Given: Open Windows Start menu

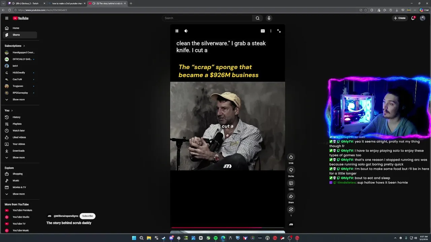Looking at the screenshot, I should click(x=134, y=238).
